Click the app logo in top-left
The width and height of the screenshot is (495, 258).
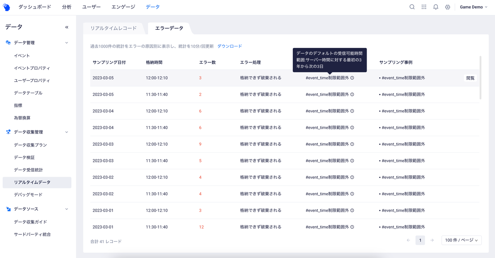(7, 7)
